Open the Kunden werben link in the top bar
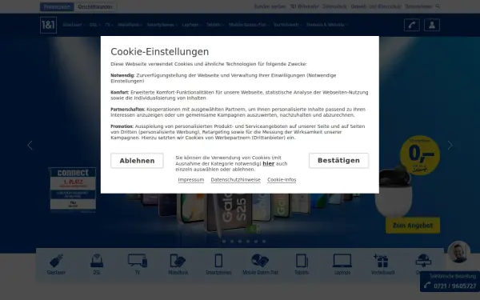480x300 pixels. click(270, 6)
